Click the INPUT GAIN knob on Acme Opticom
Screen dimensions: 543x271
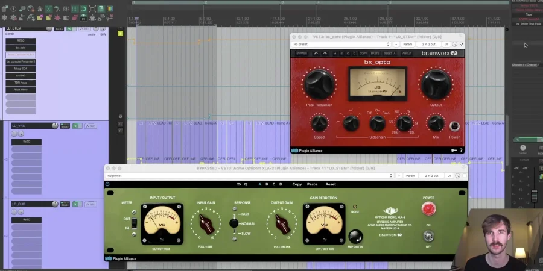pos(206,224)
